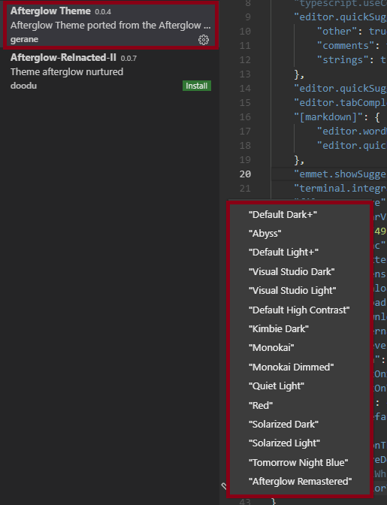The width and height of the screenshot is (387, 505).
Task: Install the Afterglow-ReInacted-II extension
Action: 197,86
